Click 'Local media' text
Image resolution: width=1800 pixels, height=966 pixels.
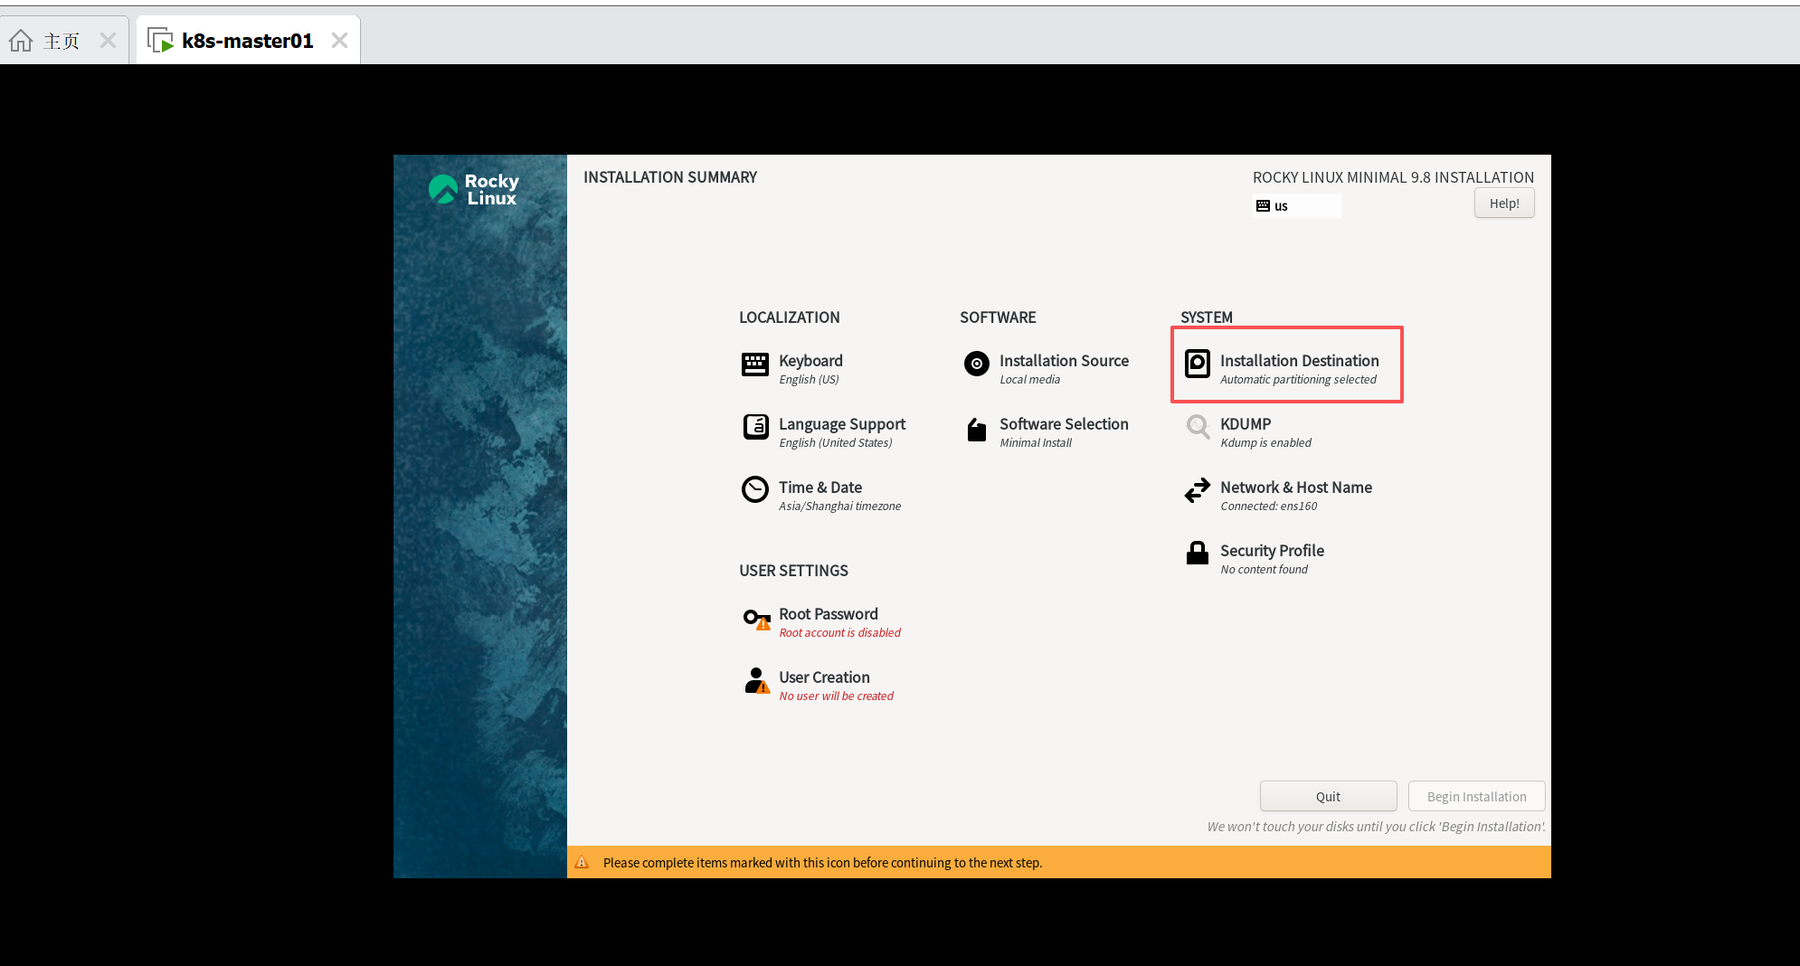pos(1029,380)
